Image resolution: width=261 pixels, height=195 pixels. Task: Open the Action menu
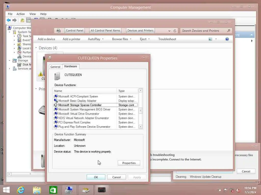[20, 14]
